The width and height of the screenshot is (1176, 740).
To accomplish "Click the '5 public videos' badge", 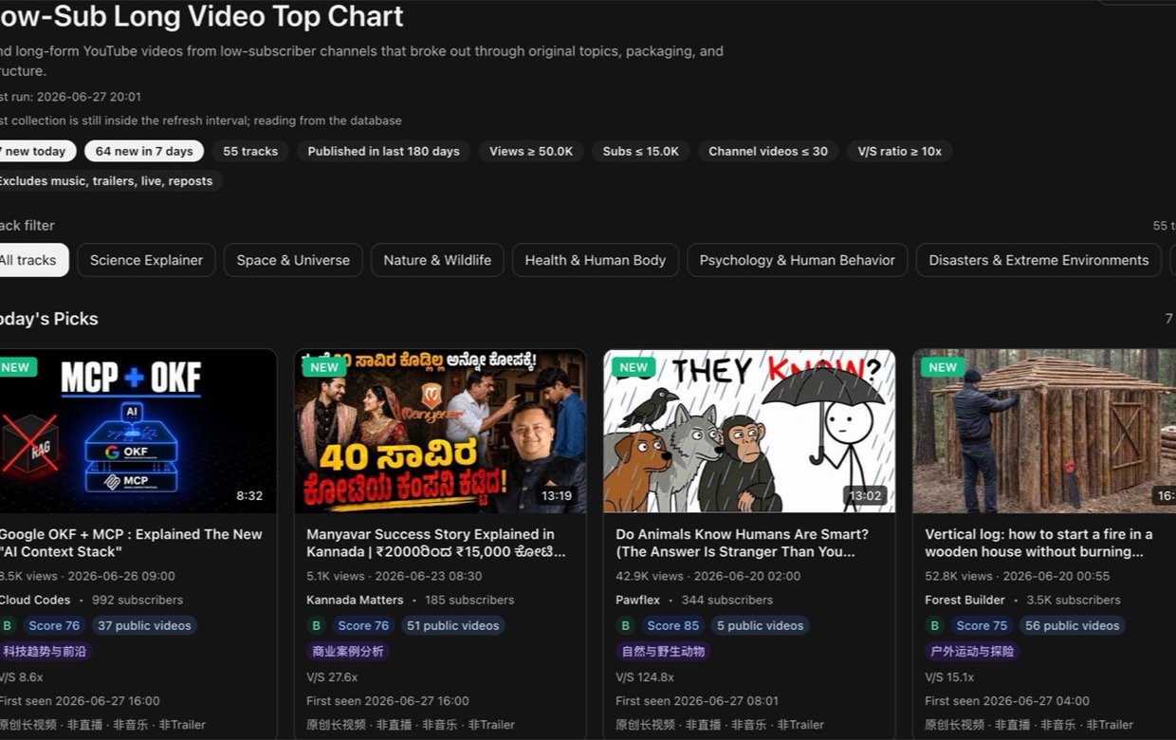I will [x=761, y=625].
